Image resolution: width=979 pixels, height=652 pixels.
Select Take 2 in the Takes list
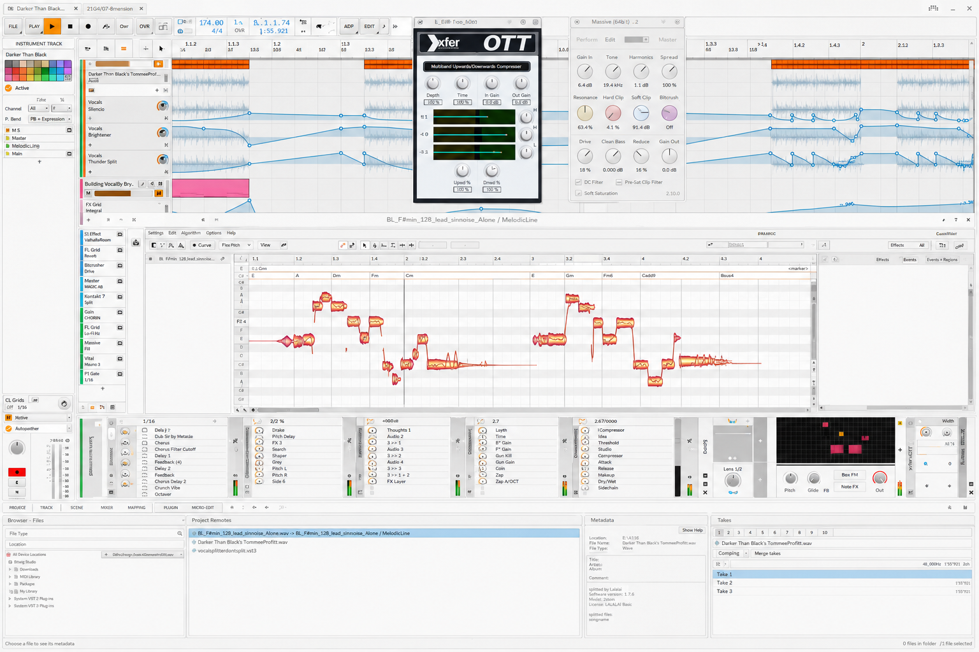[x=842, y=583]
